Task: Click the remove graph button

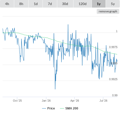Action: [108, 11]
